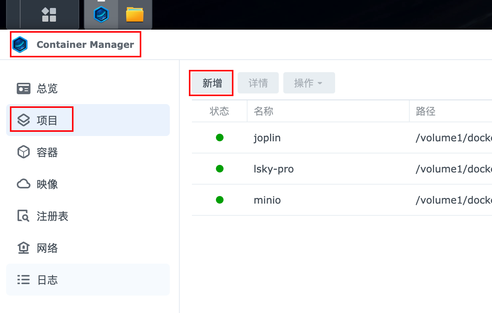
Task: Select the 项目 section
Action: (88, 120)
